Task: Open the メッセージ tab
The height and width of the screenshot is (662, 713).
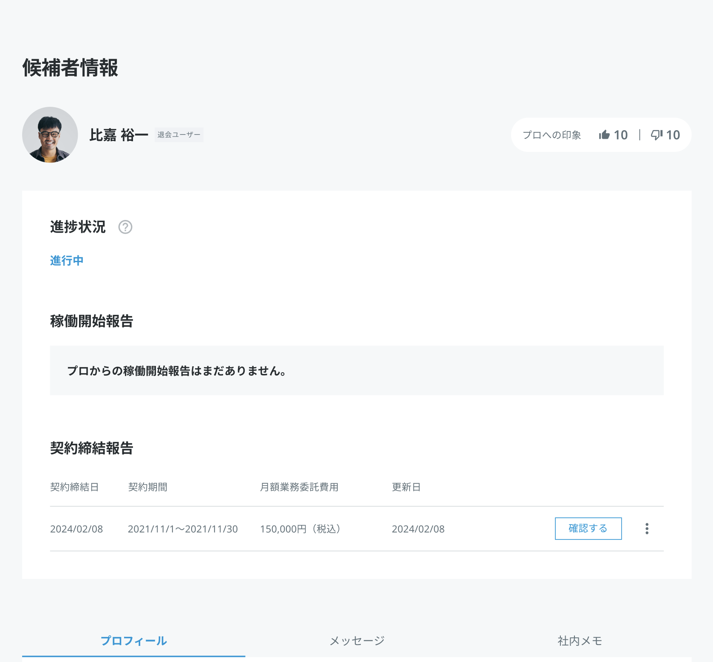Action: [357, 641]
